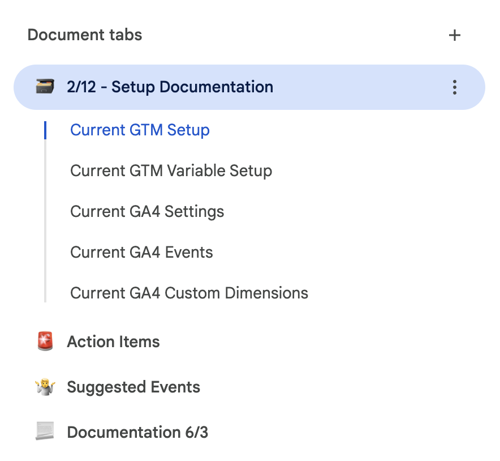Screen dimensions: 500x461
Task: Click the red siren emoji beside Action Items
Action: tap(45, 342)
